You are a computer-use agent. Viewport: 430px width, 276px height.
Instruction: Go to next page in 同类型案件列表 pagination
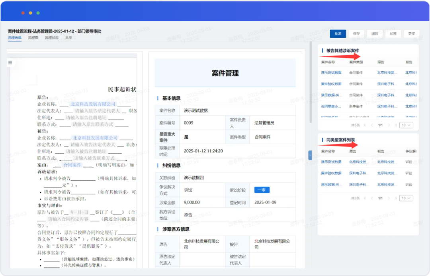point(389,198)
